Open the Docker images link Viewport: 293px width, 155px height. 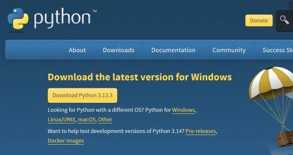66,141
